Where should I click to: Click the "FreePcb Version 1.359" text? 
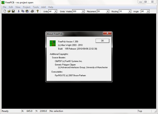[68, 42]
